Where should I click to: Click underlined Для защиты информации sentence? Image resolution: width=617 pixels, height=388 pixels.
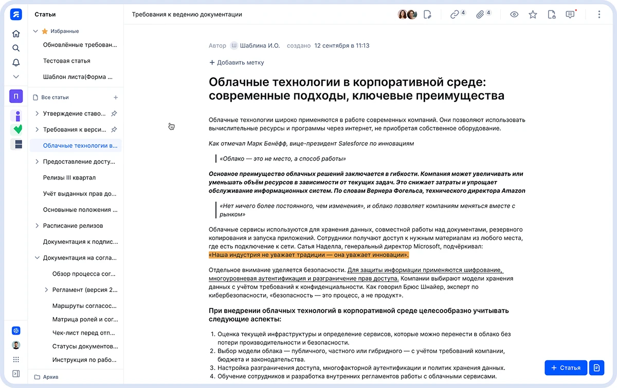(356, 274)
